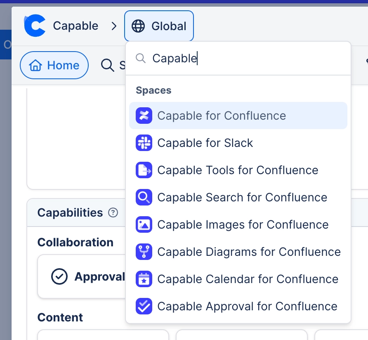The image size is (368, 340).
Task: Expand the breadcrumb chevron after Capable
Action: pos(114,25)
